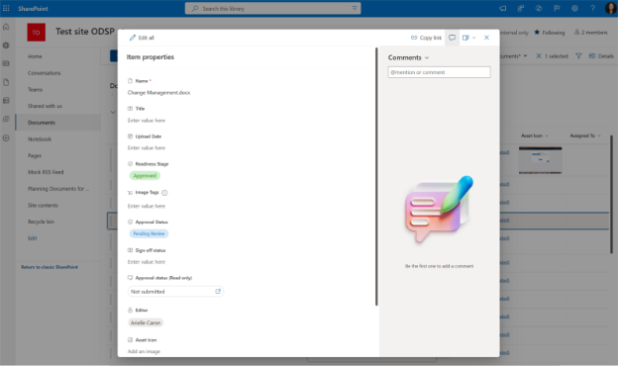Click Add an image under Asset Icon
Screen dimensions: 618x366
(144, 351)
